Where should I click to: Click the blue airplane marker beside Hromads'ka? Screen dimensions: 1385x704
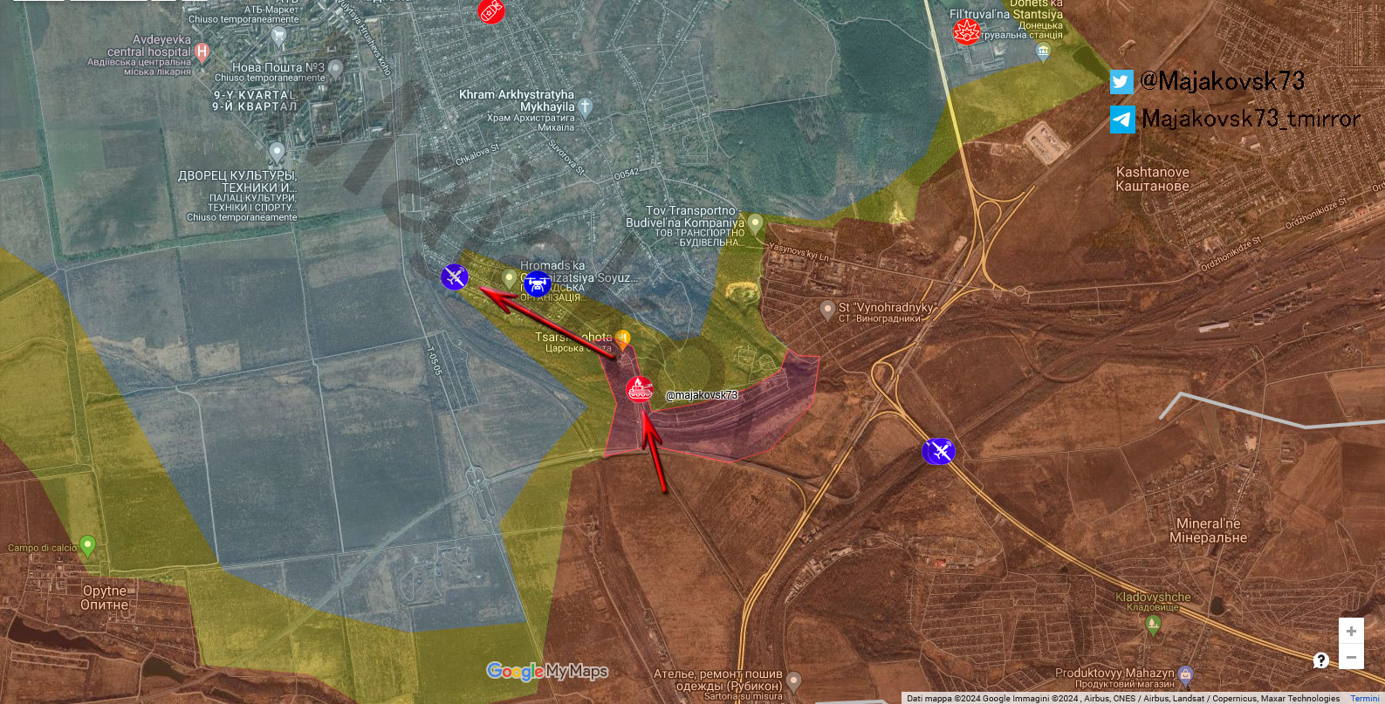click(455, 277)
